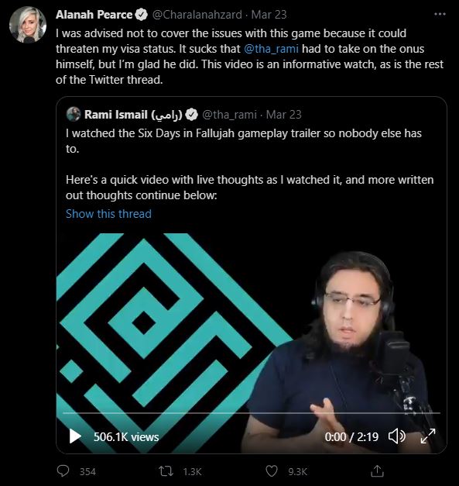Viewport: 459px width, 486px height.
Task: Open the quoted tweet's Mar 23 timestamp
Action: [x=284, y=115]
